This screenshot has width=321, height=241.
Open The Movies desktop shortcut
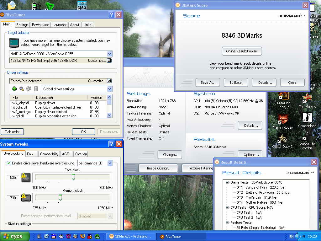pyautogui.click(x=307, y=100)
